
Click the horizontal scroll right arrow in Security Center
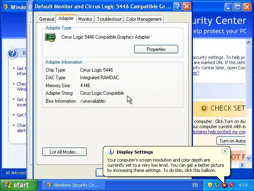click(x=242, y=165)
